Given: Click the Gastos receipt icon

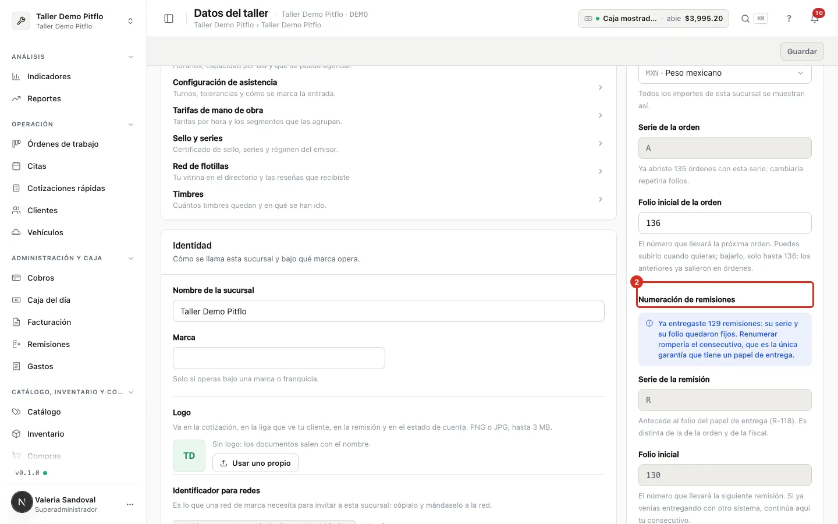Looking at the screenshot, I should tap(16, 366).
